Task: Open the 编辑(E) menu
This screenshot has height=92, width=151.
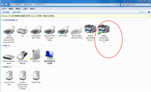Action: point(11,9)
